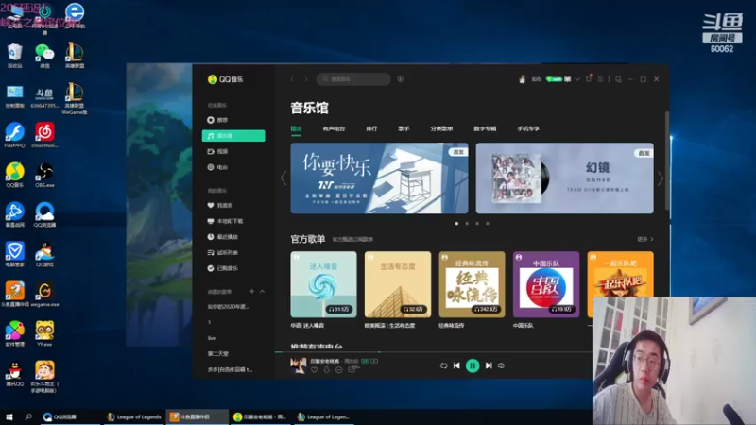Switch to the 歌手 tab

[x=404, y=128]
